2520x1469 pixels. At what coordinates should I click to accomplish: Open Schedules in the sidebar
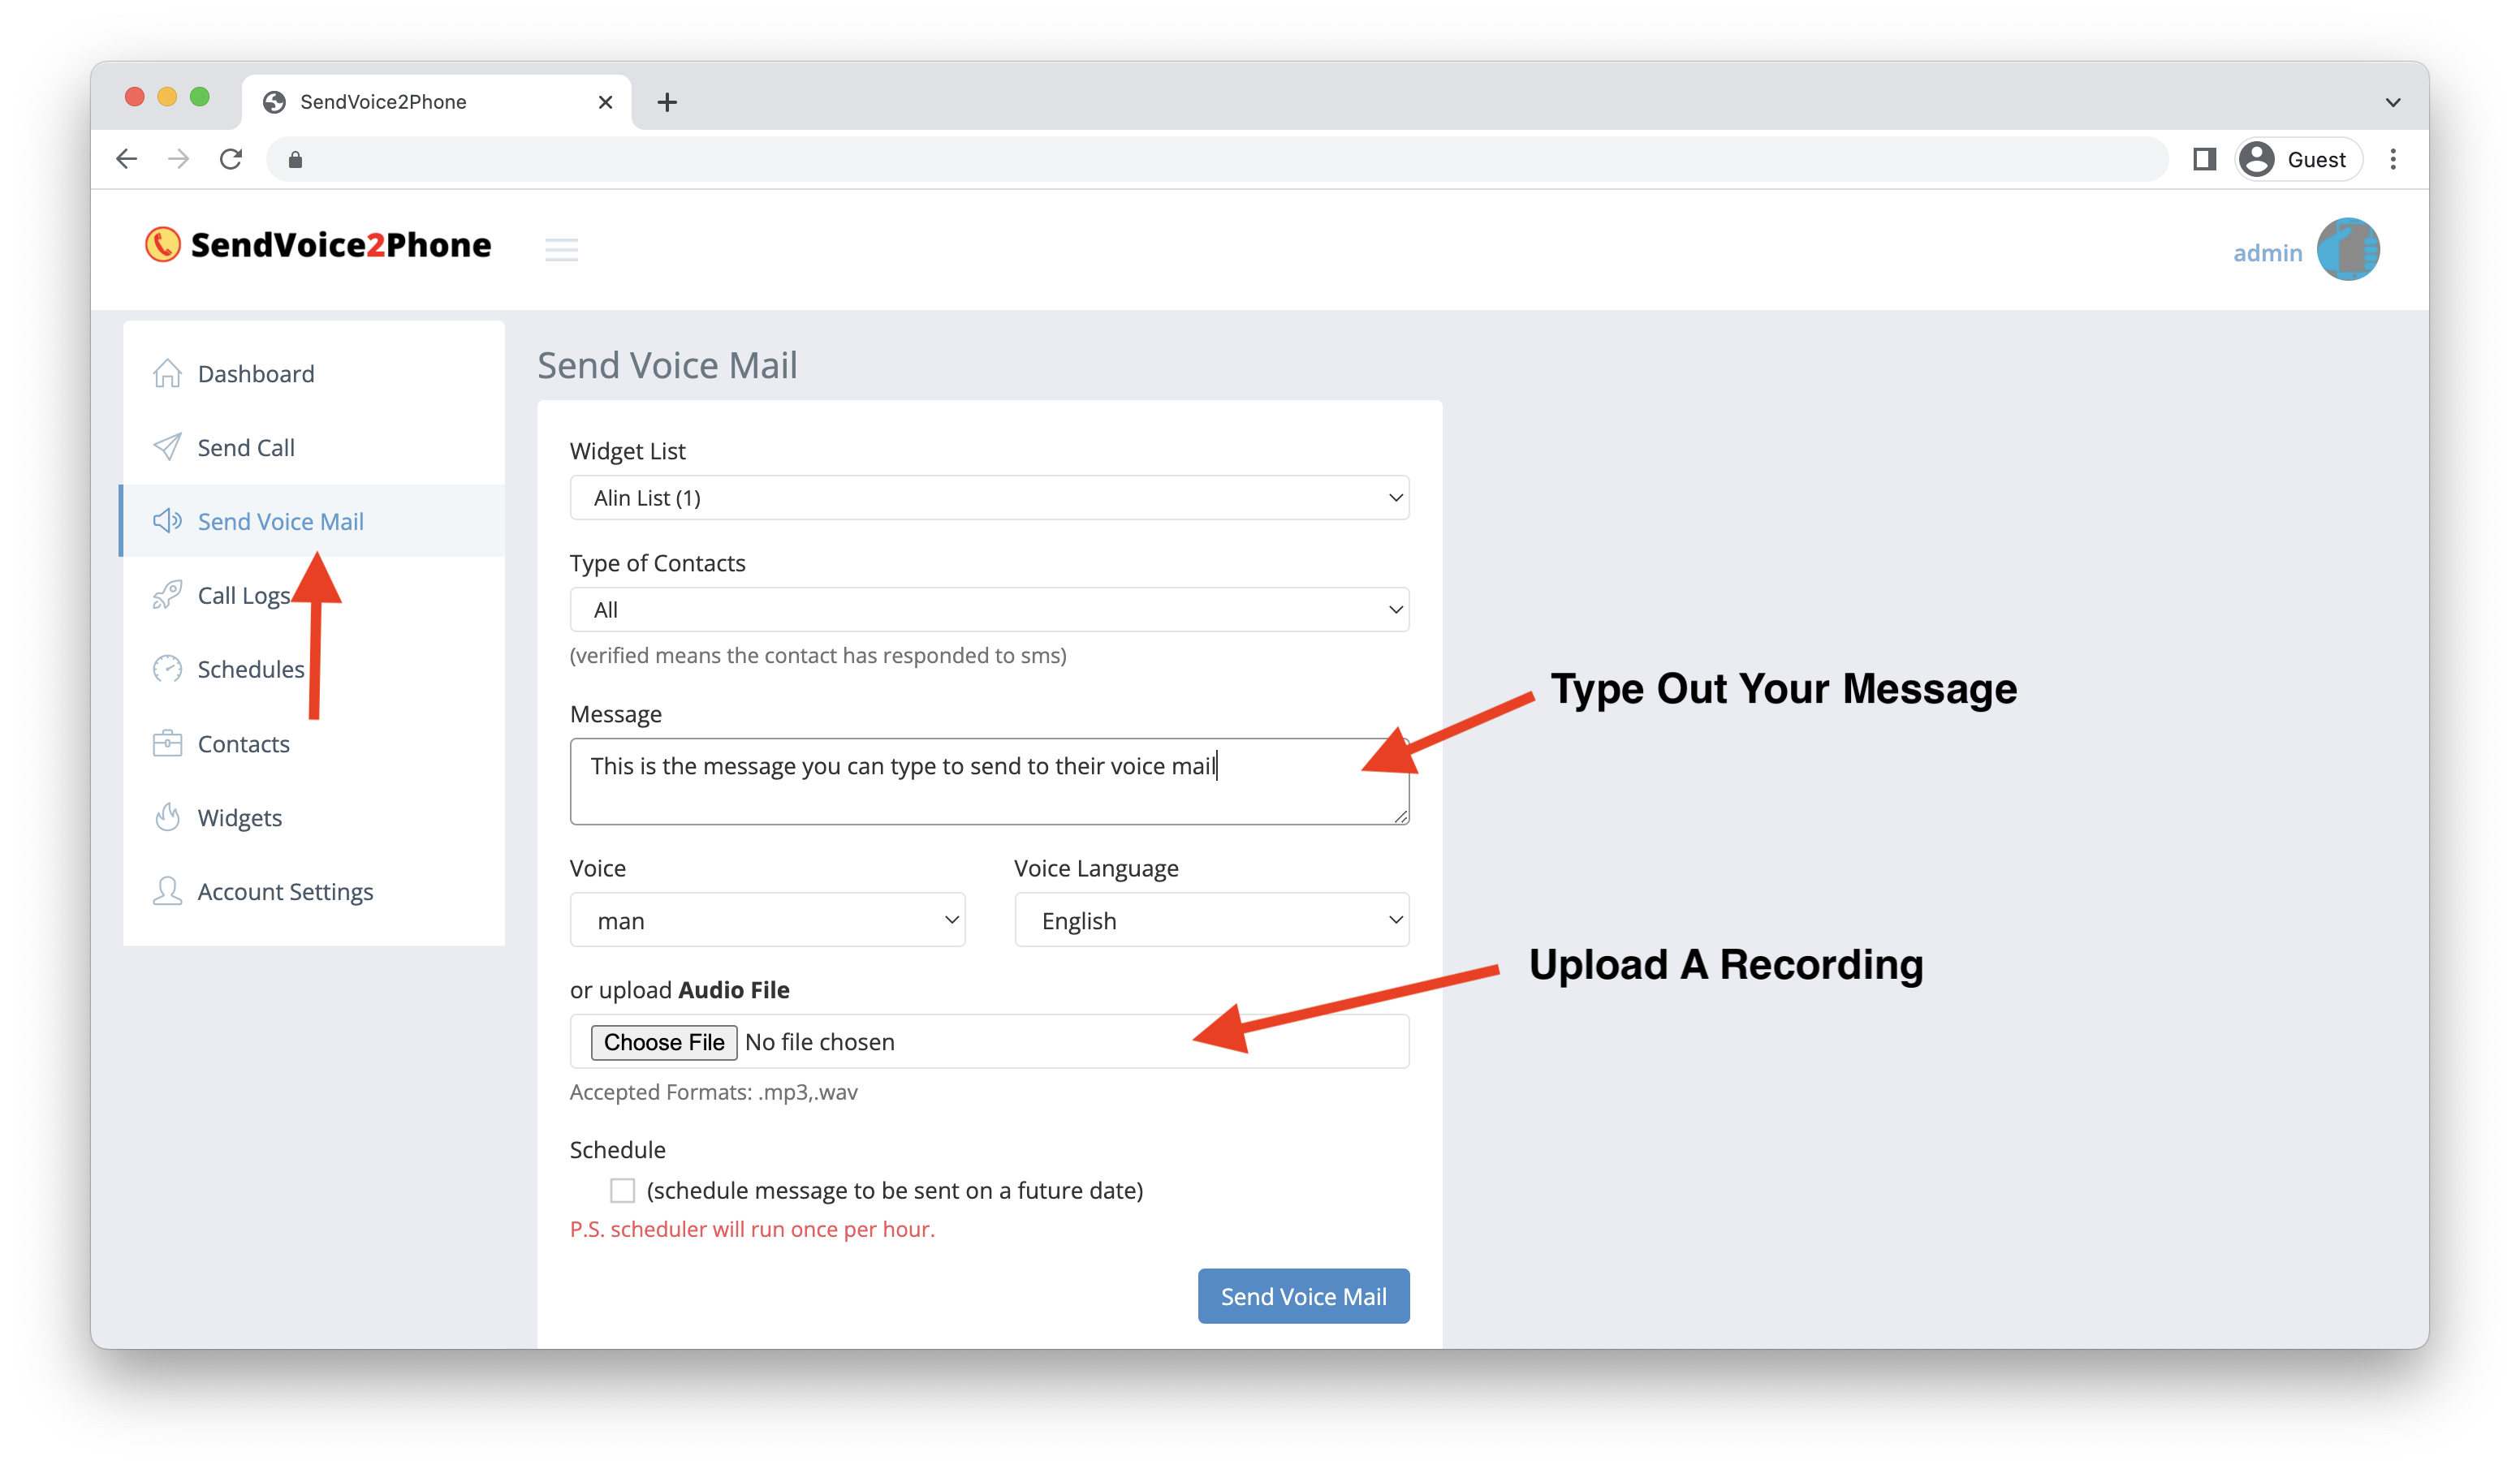click(313, 669)
